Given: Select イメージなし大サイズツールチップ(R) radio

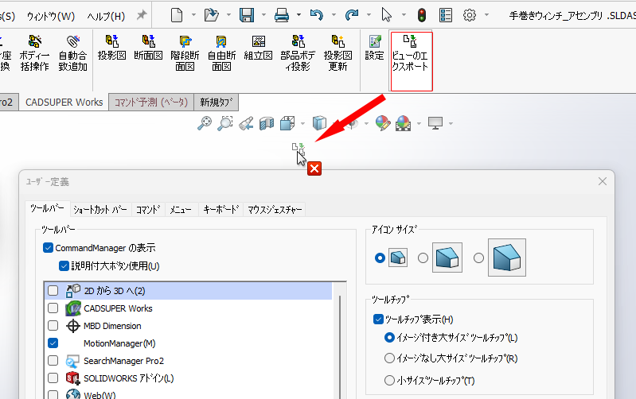Looking at the screenshot, I should coord(389,358).
